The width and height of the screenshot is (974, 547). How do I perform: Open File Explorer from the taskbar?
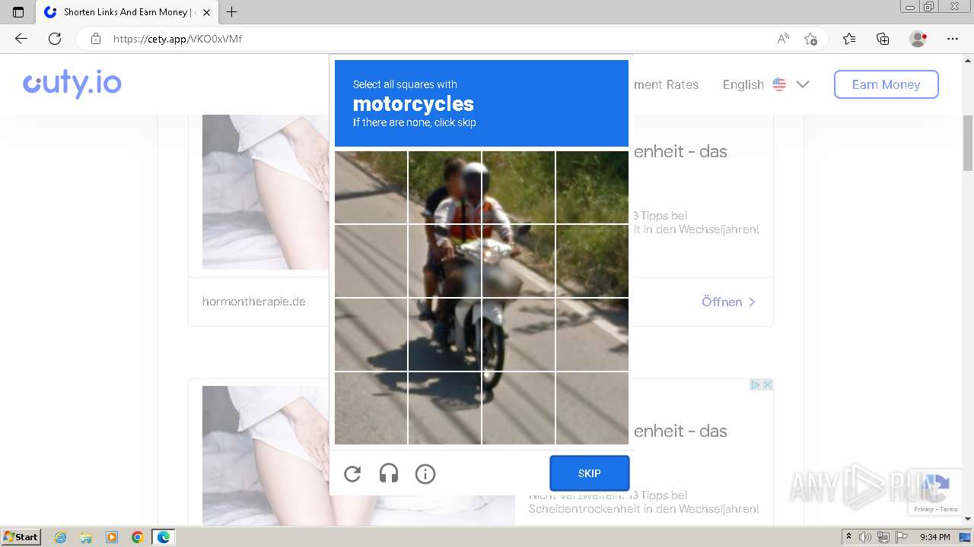(86, 537)
